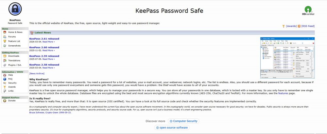Open the Awards link near the trophy
The image size is (327, 134).
291,26
